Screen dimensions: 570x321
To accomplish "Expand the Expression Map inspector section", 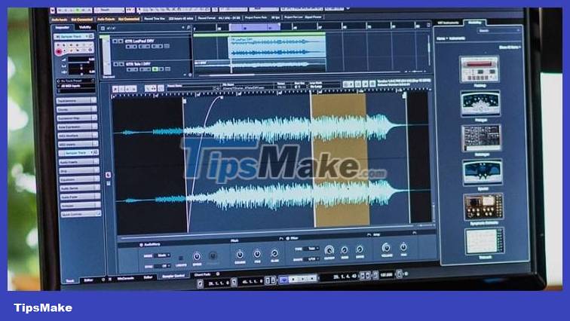I will [x=77, y=118].
